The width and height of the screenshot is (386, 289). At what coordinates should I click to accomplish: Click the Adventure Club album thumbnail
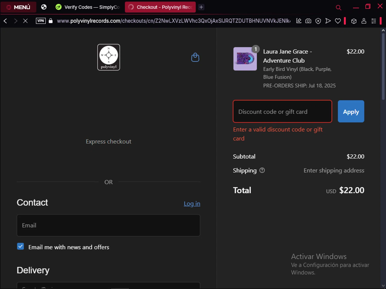click(x=245, y=59)
